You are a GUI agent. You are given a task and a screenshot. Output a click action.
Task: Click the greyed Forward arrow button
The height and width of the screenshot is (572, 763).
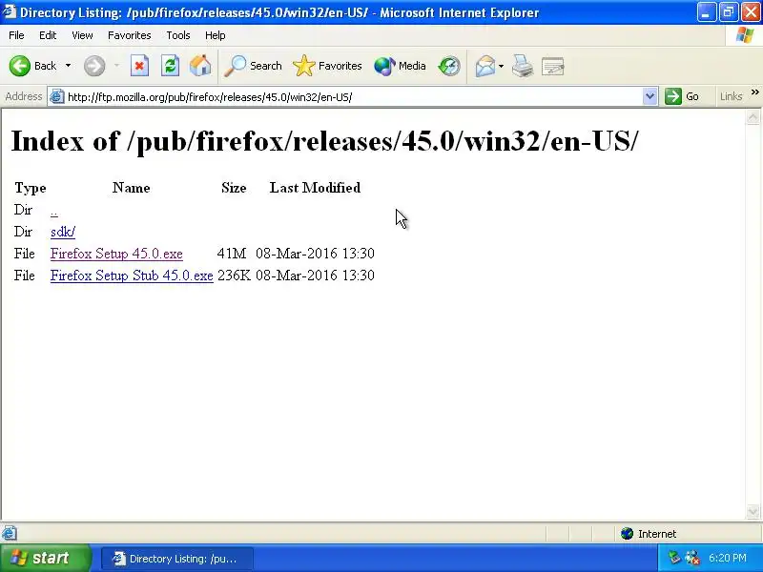pyautogui.click(x=94, y=66)
